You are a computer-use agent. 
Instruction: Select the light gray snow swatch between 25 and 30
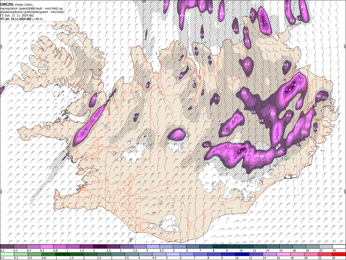(x=325, y=247)
